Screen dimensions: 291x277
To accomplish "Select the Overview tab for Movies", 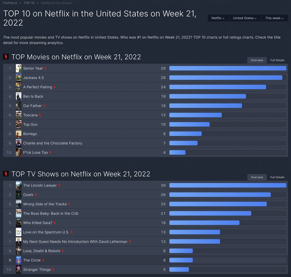I will click(x=257, y=60).
